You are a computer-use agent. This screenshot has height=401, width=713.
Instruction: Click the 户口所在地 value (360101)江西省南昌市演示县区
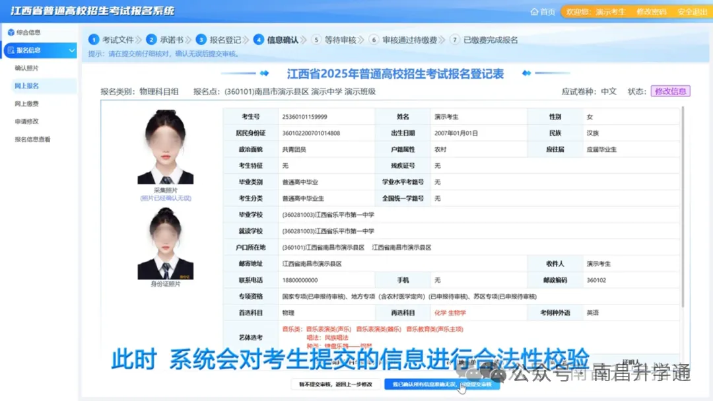[323, 248]
